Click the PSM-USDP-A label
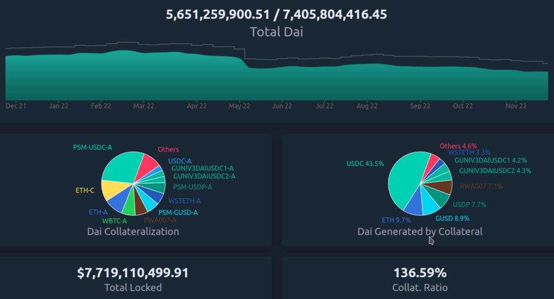554x299 pixels. pyautogui.click(x=193, y=187)
